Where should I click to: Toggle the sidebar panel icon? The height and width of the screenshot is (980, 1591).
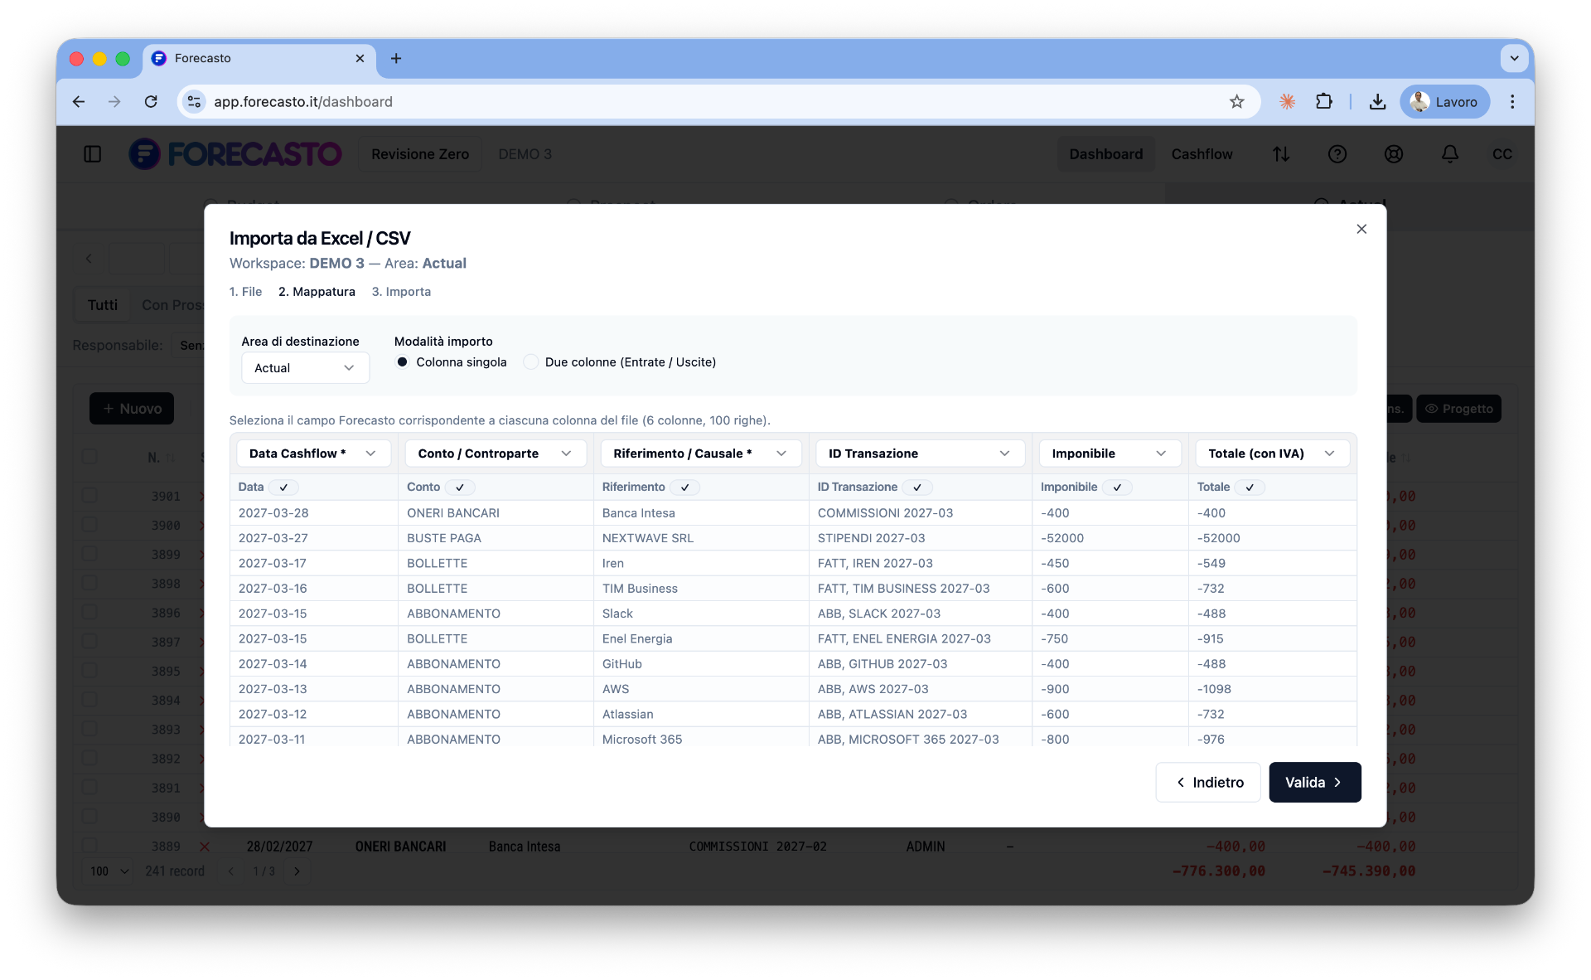[x=93, y=154]
